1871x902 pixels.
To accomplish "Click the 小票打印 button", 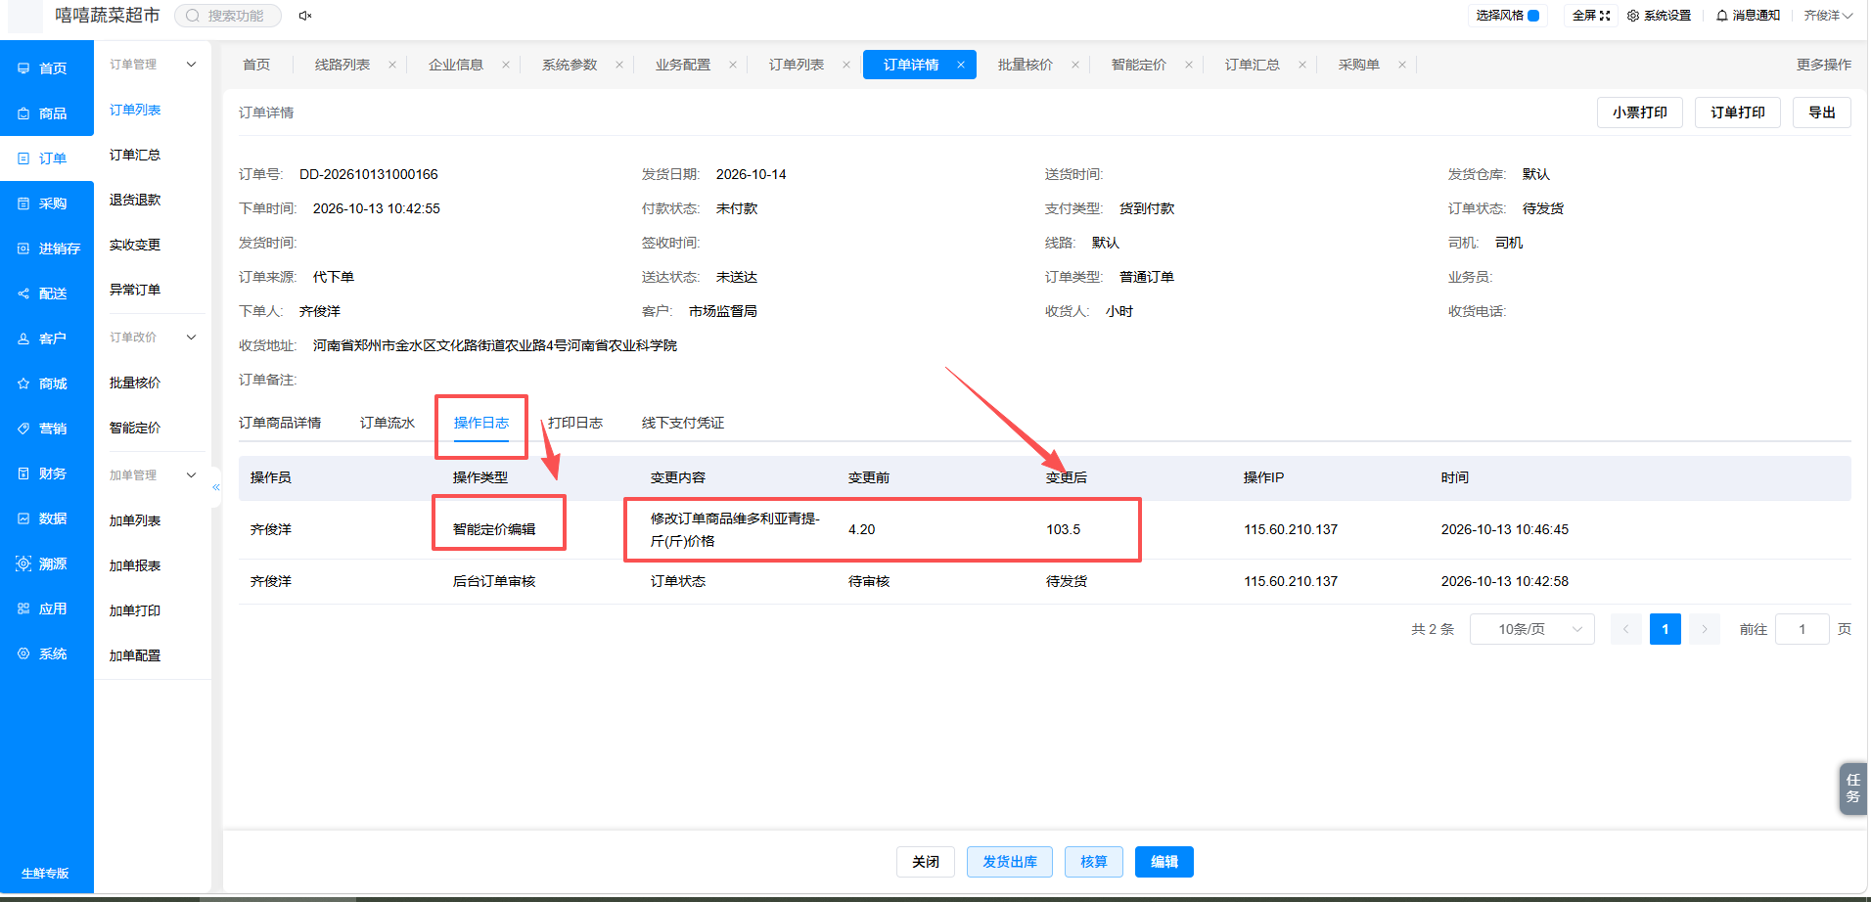I will [1640, 113].
